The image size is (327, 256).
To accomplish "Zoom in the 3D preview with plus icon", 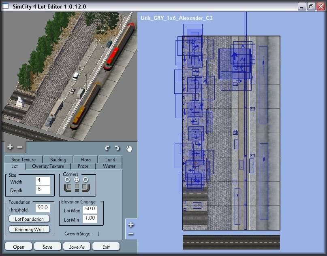I will pos(10,147).
